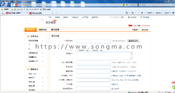Expand the 网页快讯库 dropdown in favorites bar
This screenshot has width=175, height=93.
[38, 9]
